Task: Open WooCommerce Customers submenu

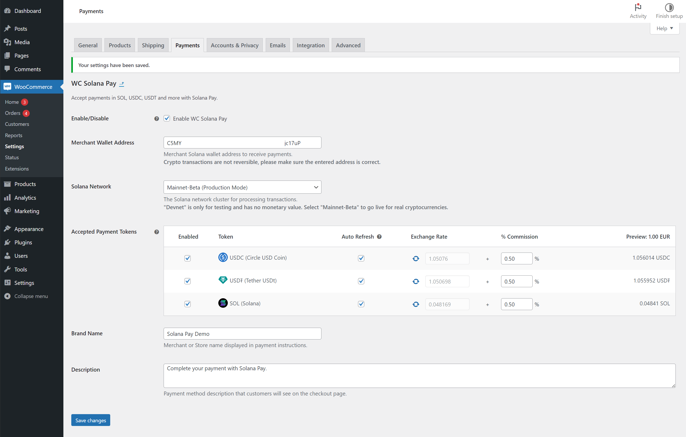Action: (17, 124)
